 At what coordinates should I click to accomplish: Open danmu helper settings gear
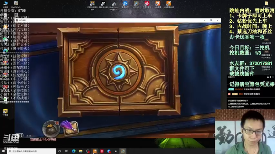tap(270, 77)
